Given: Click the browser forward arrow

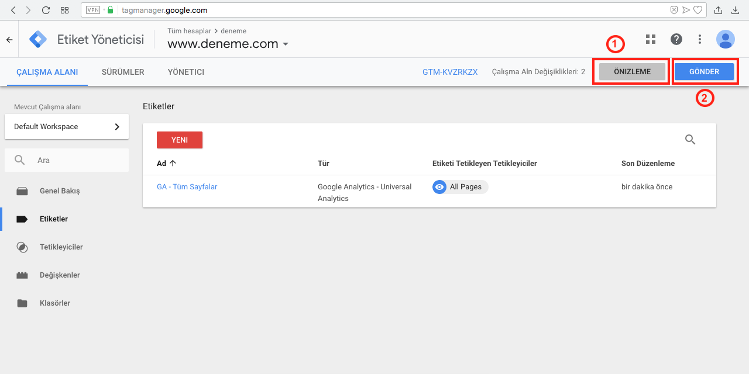Looking at the screenshot, I should click(29, 10).
